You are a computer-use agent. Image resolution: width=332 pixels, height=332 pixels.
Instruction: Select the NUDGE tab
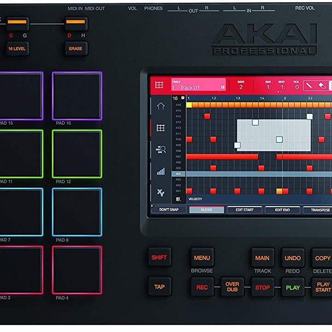click(x=207, y=210)
